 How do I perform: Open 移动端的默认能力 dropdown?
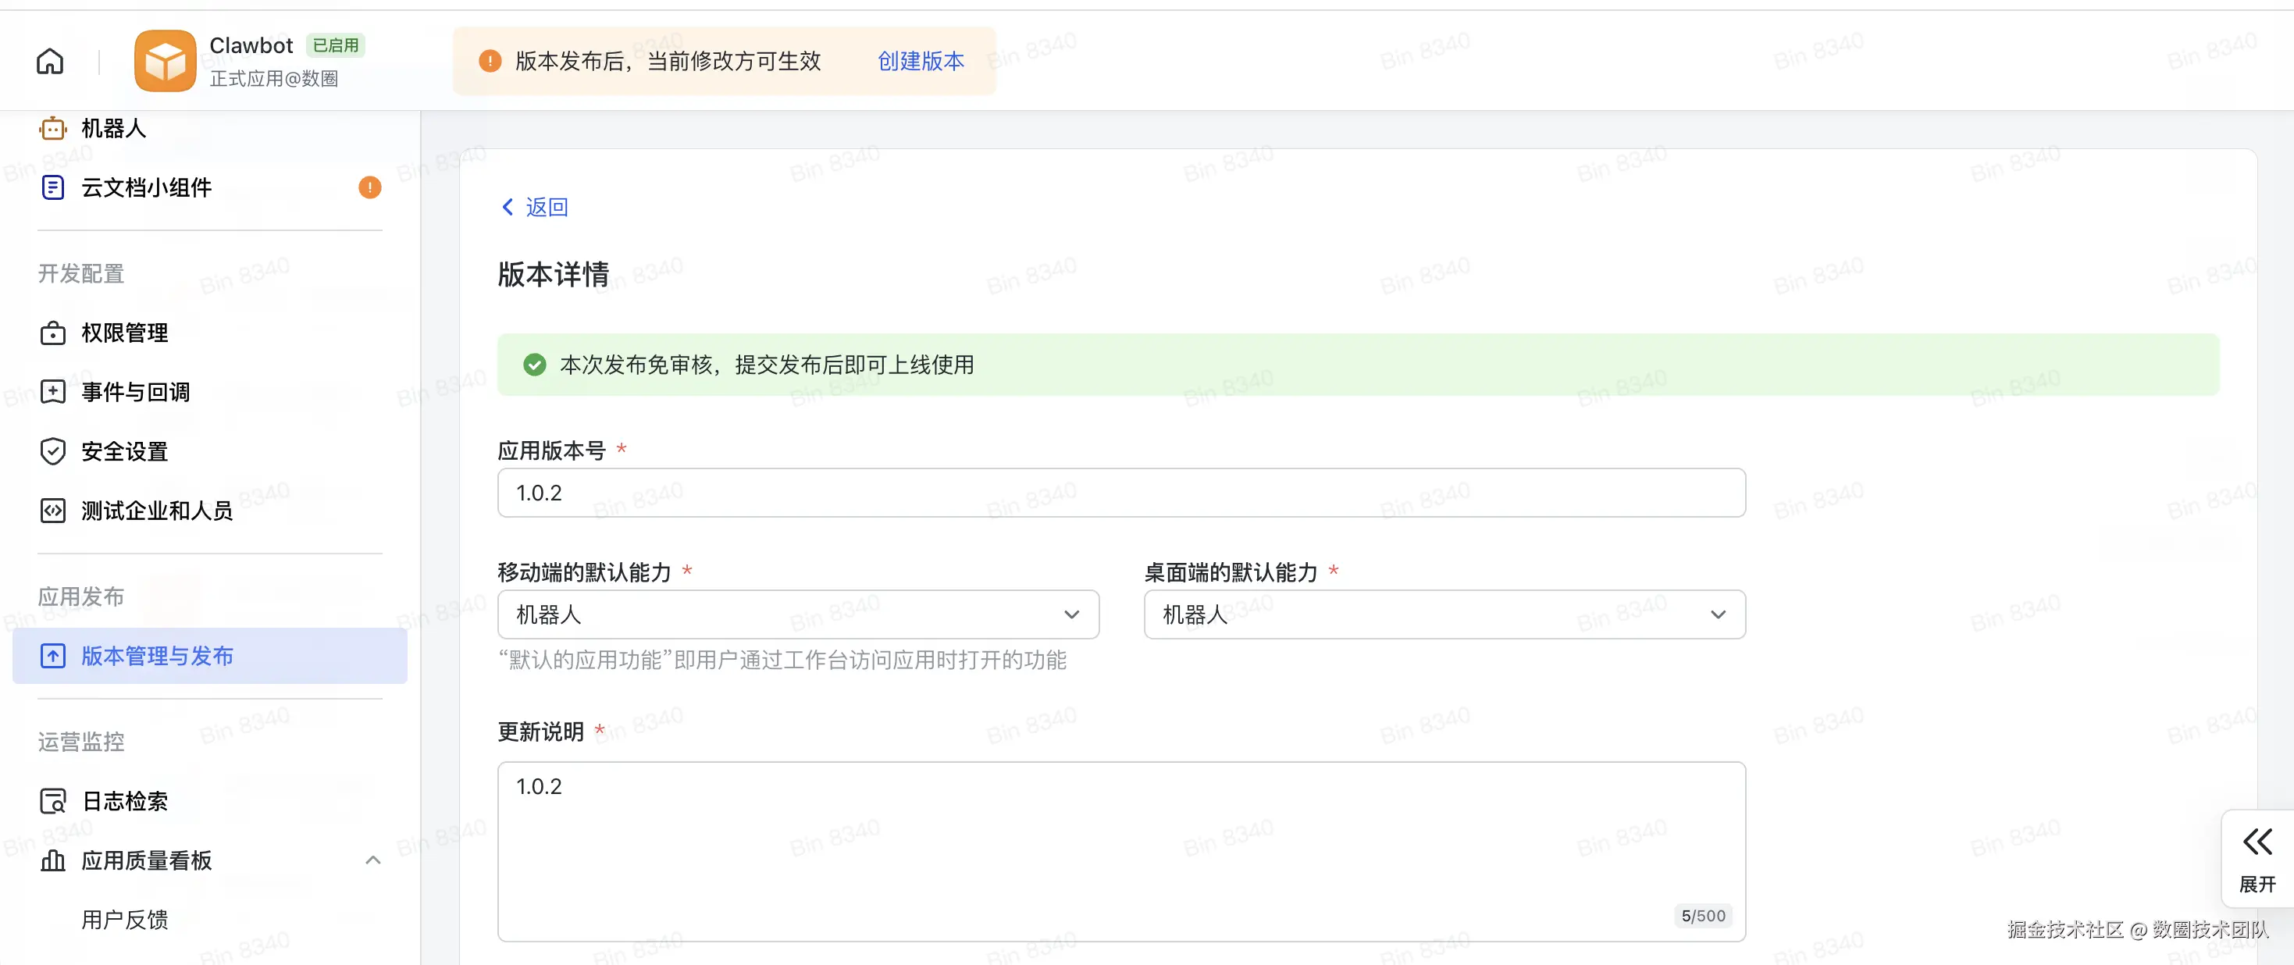coord(798,614)
